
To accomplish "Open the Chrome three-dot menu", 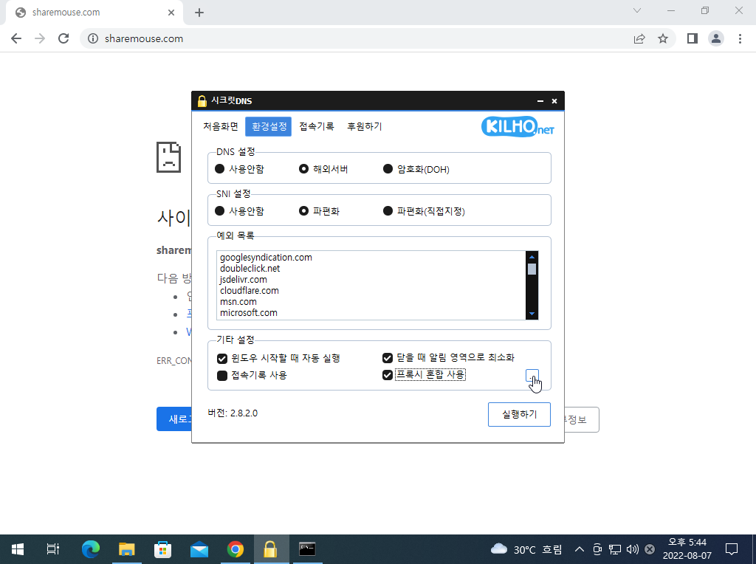I will coord(740,38).
